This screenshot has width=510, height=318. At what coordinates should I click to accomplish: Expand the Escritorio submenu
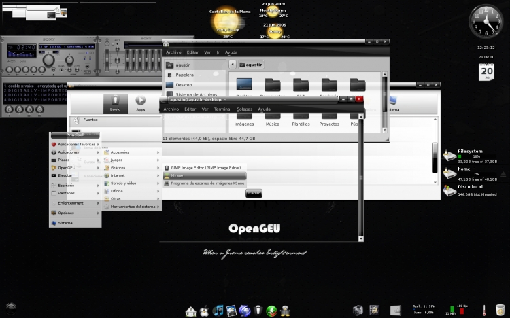75,185
